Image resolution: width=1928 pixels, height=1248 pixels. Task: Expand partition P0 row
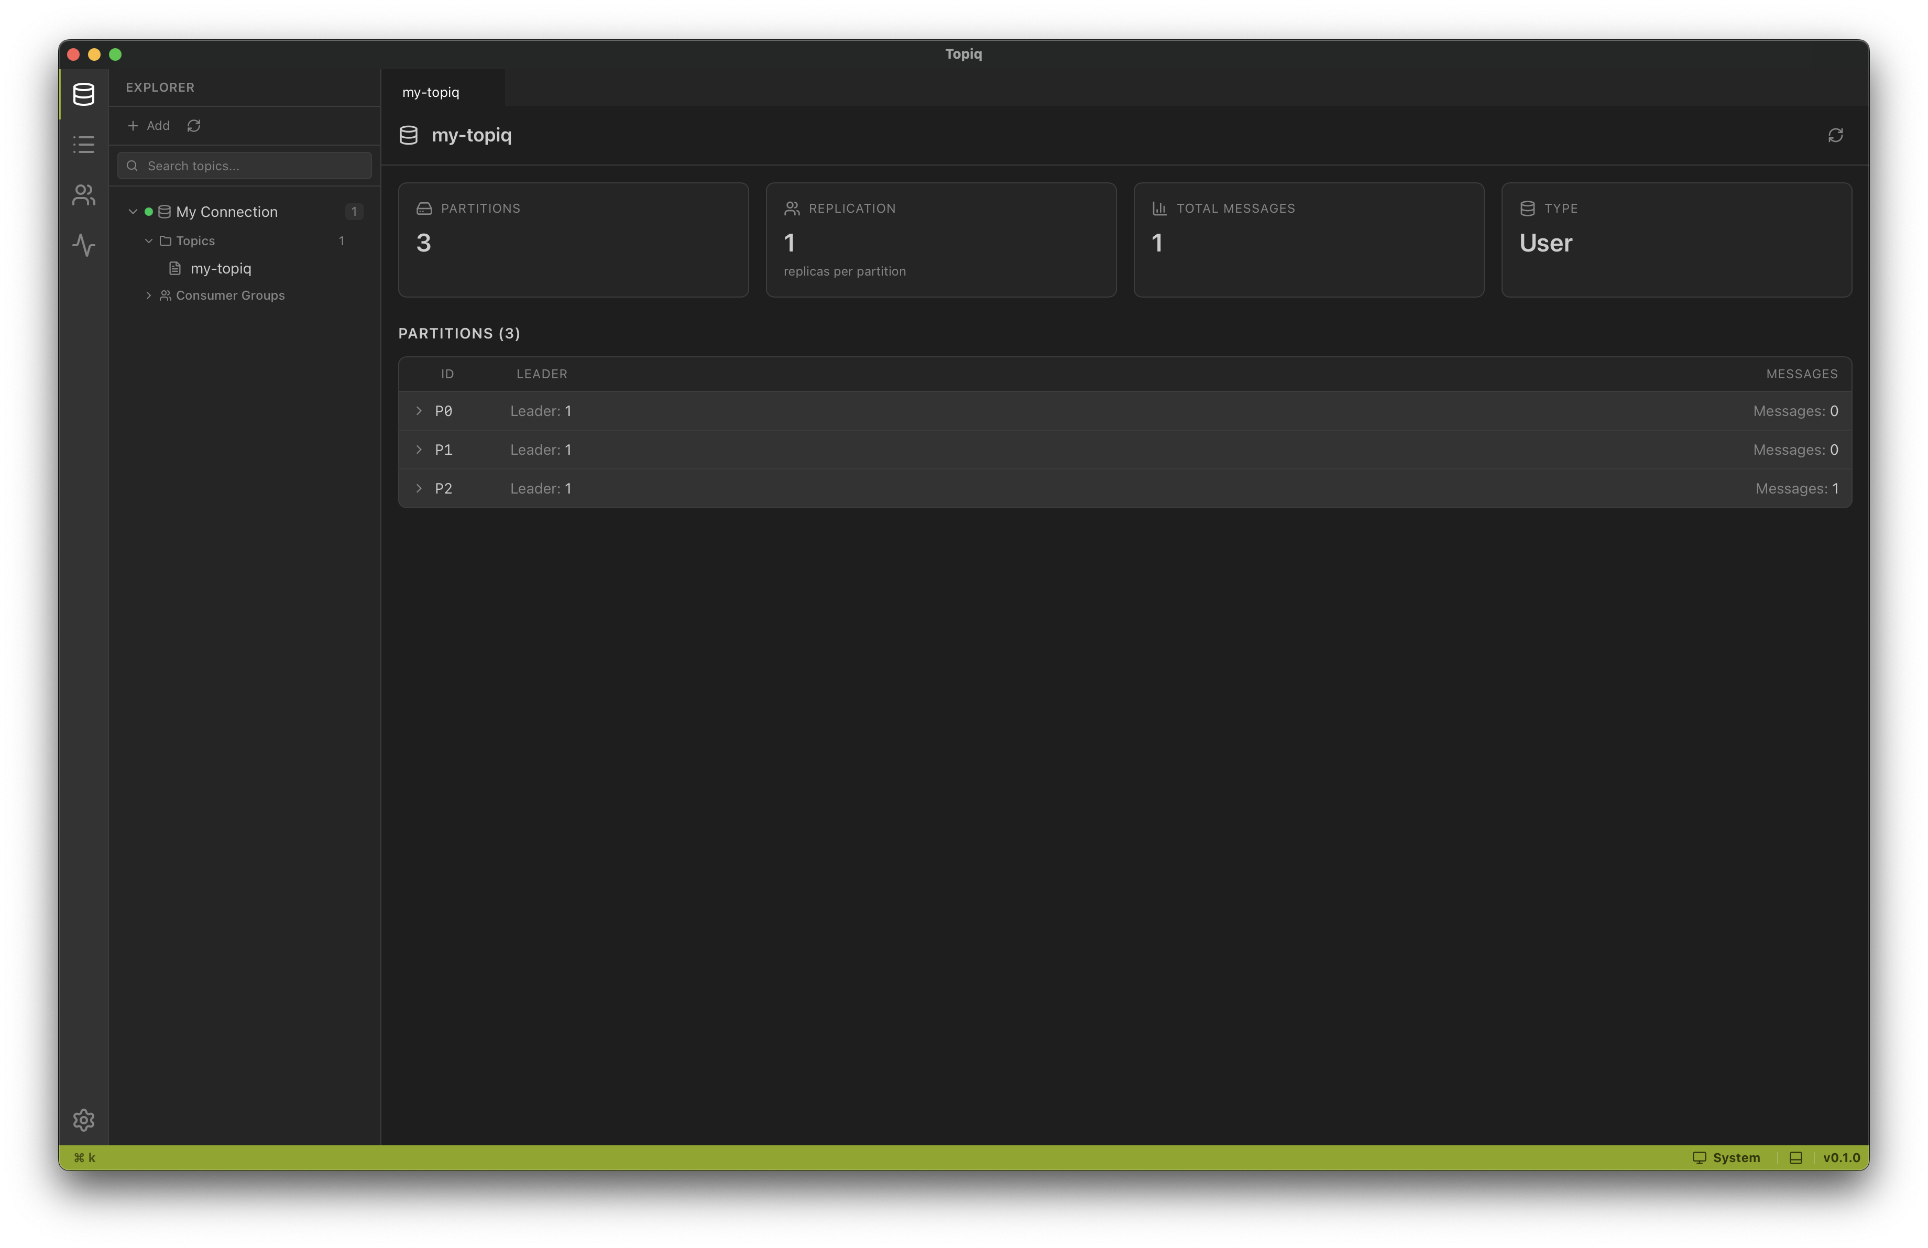tap(419, 411)
